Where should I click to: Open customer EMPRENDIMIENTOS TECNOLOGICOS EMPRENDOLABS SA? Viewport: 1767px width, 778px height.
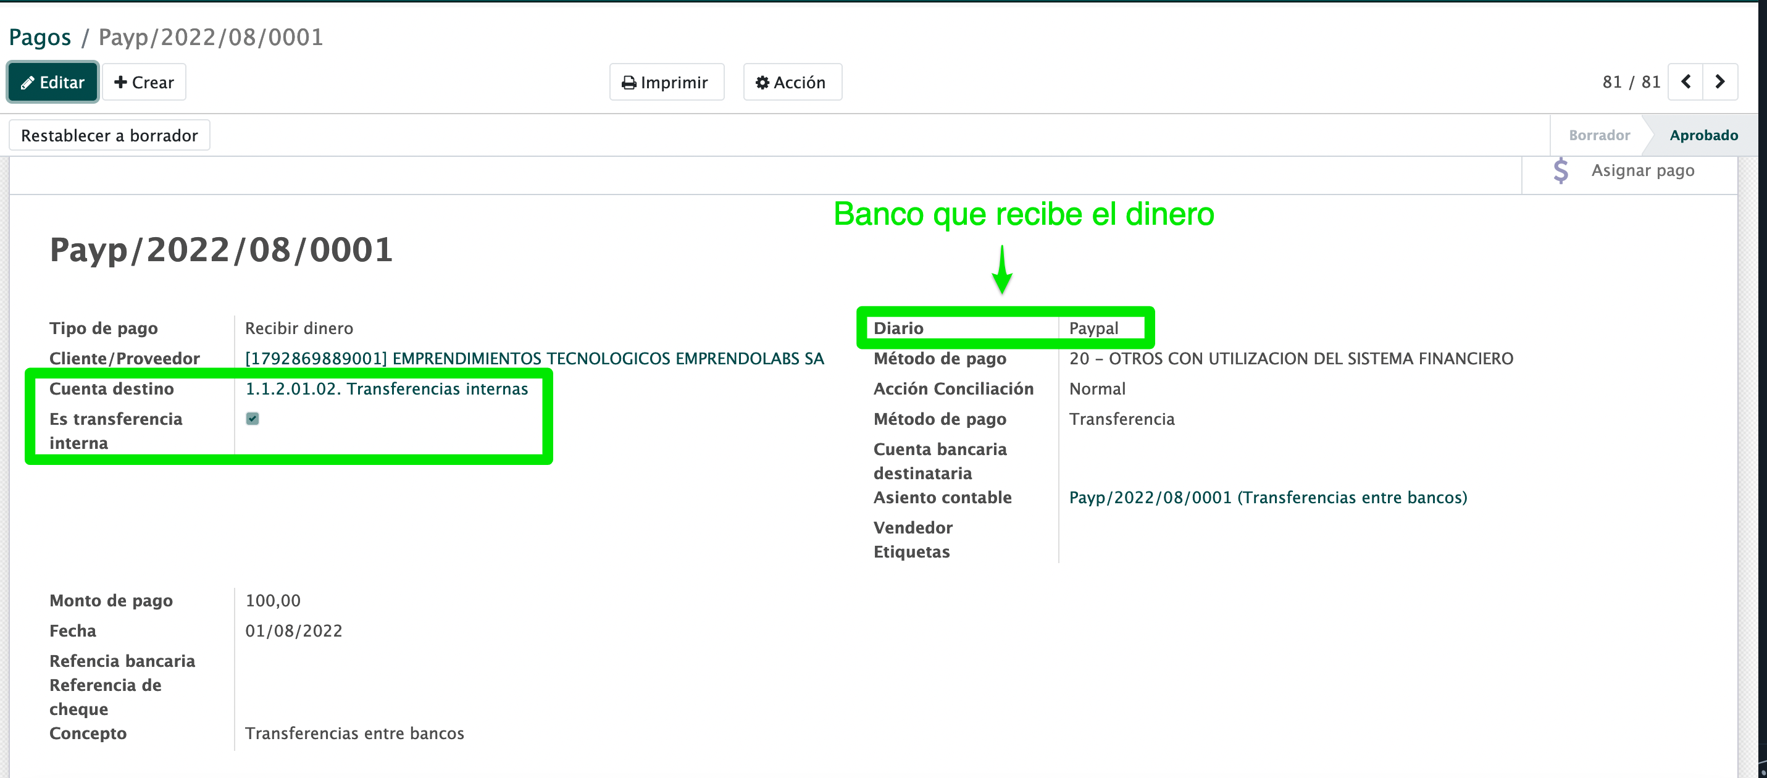click(534, 358)
